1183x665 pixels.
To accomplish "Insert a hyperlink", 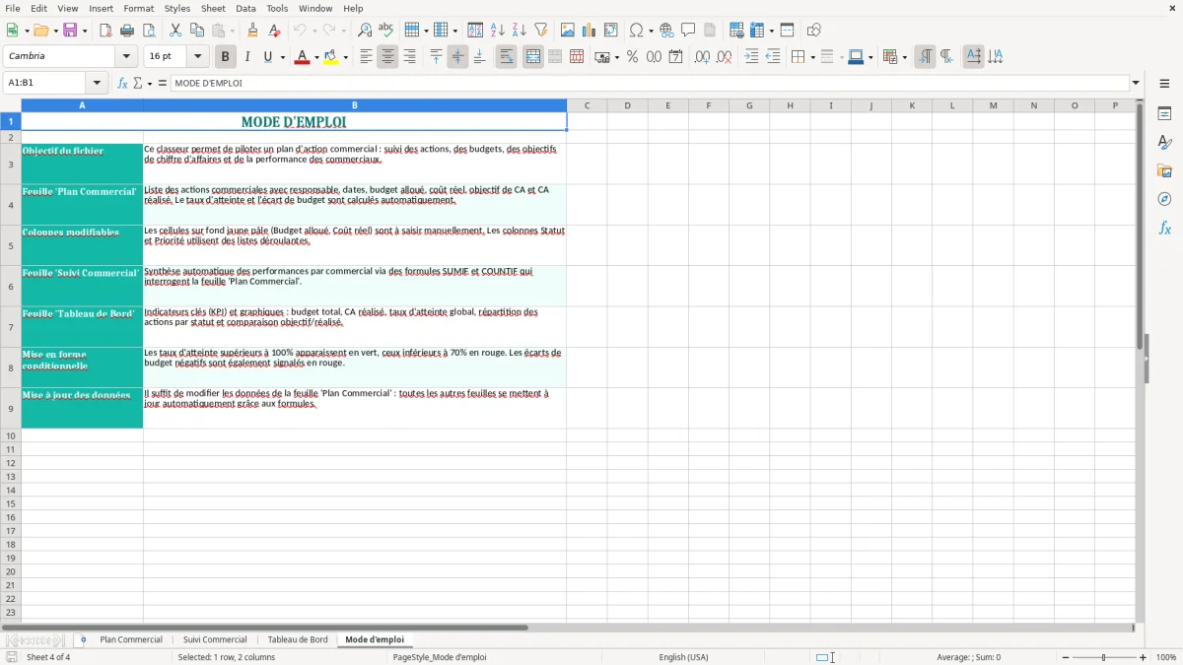I will (667, 31).
